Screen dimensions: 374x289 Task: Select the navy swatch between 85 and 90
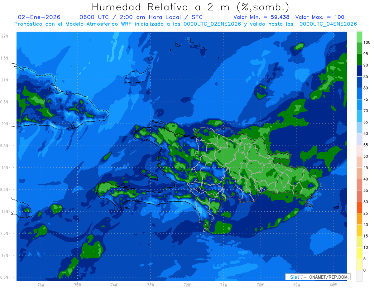click(x=359, y=70)
